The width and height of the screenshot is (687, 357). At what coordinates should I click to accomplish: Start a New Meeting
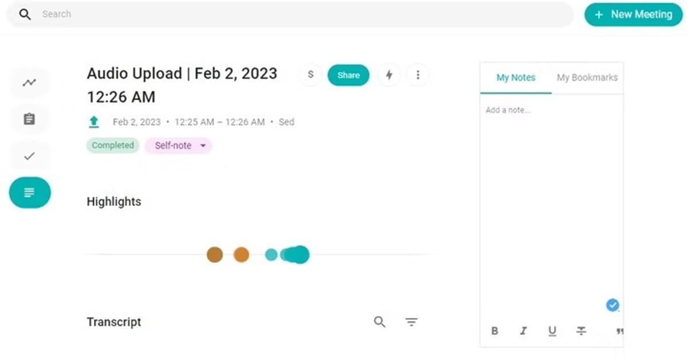(x=633, y=15)
